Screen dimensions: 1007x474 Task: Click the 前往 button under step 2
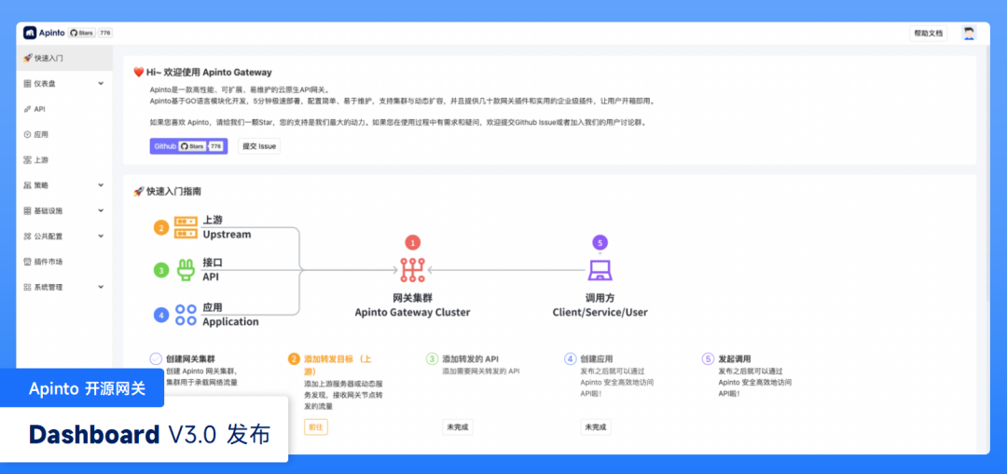coord(316,427)
